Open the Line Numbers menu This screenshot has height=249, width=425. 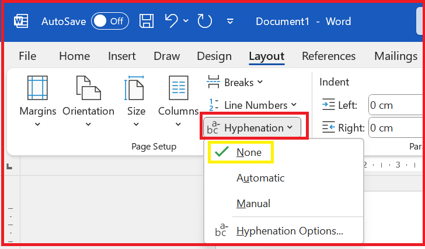click(x=252, y=105)
